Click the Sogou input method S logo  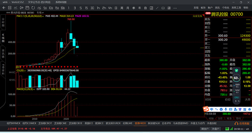click(x=206, y=109)
